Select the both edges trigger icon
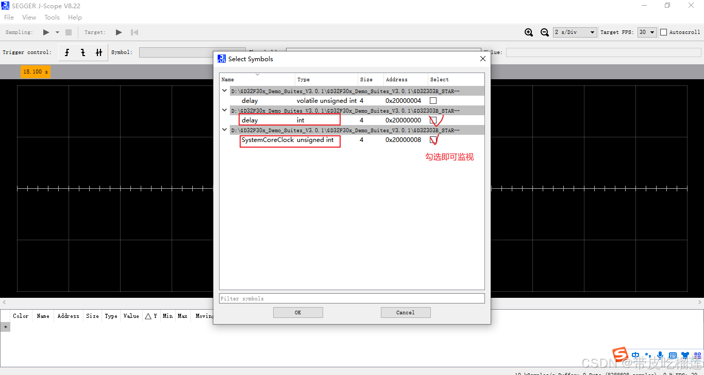 click(99, 52)
